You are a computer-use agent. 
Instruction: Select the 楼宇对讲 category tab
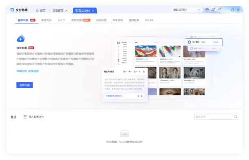27,20
